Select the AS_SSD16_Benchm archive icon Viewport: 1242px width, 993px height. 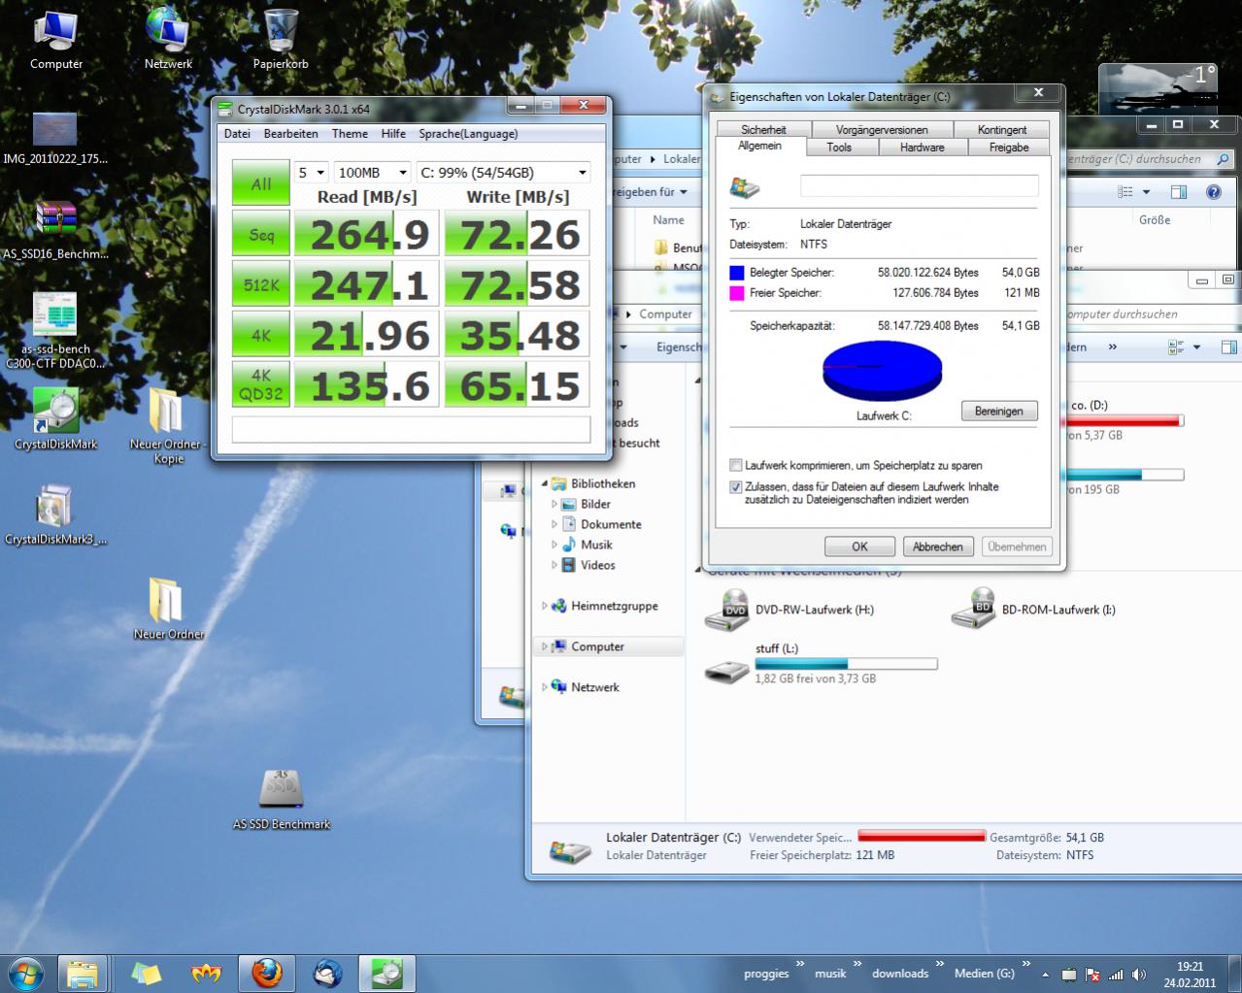(x=55, y=231)
